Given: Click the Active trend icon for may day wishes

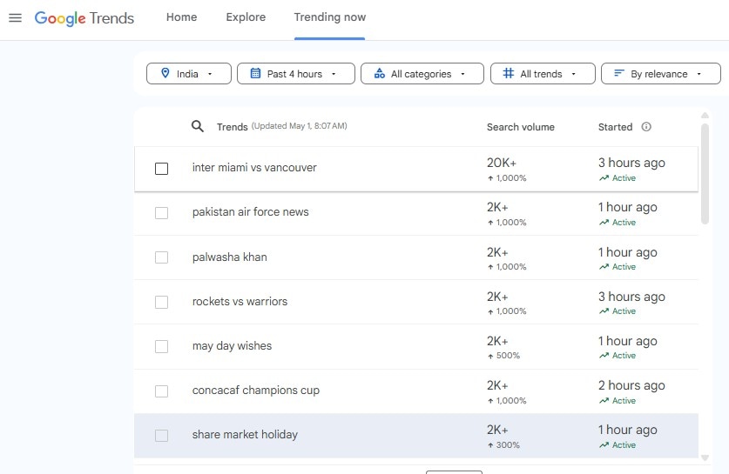Looking at the screenshot, I should click(604, 356).
